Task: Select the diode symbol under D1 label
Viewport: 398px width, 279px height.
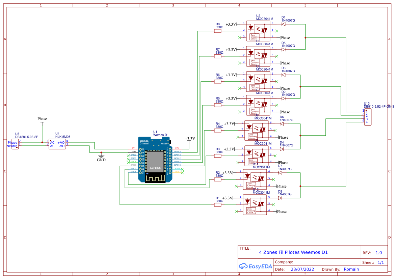Action: click(284, 24)
